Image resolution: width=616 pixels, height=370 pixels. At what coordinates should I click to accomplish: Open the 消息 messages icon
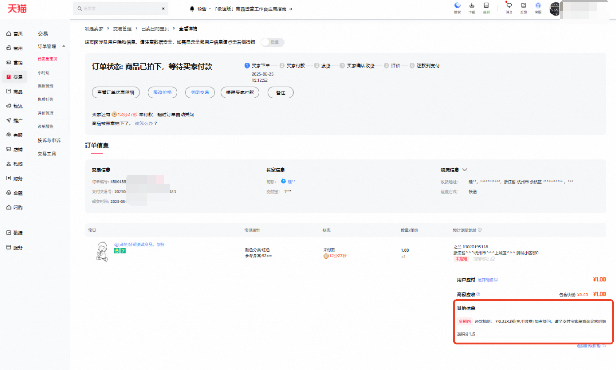point(509,8)
